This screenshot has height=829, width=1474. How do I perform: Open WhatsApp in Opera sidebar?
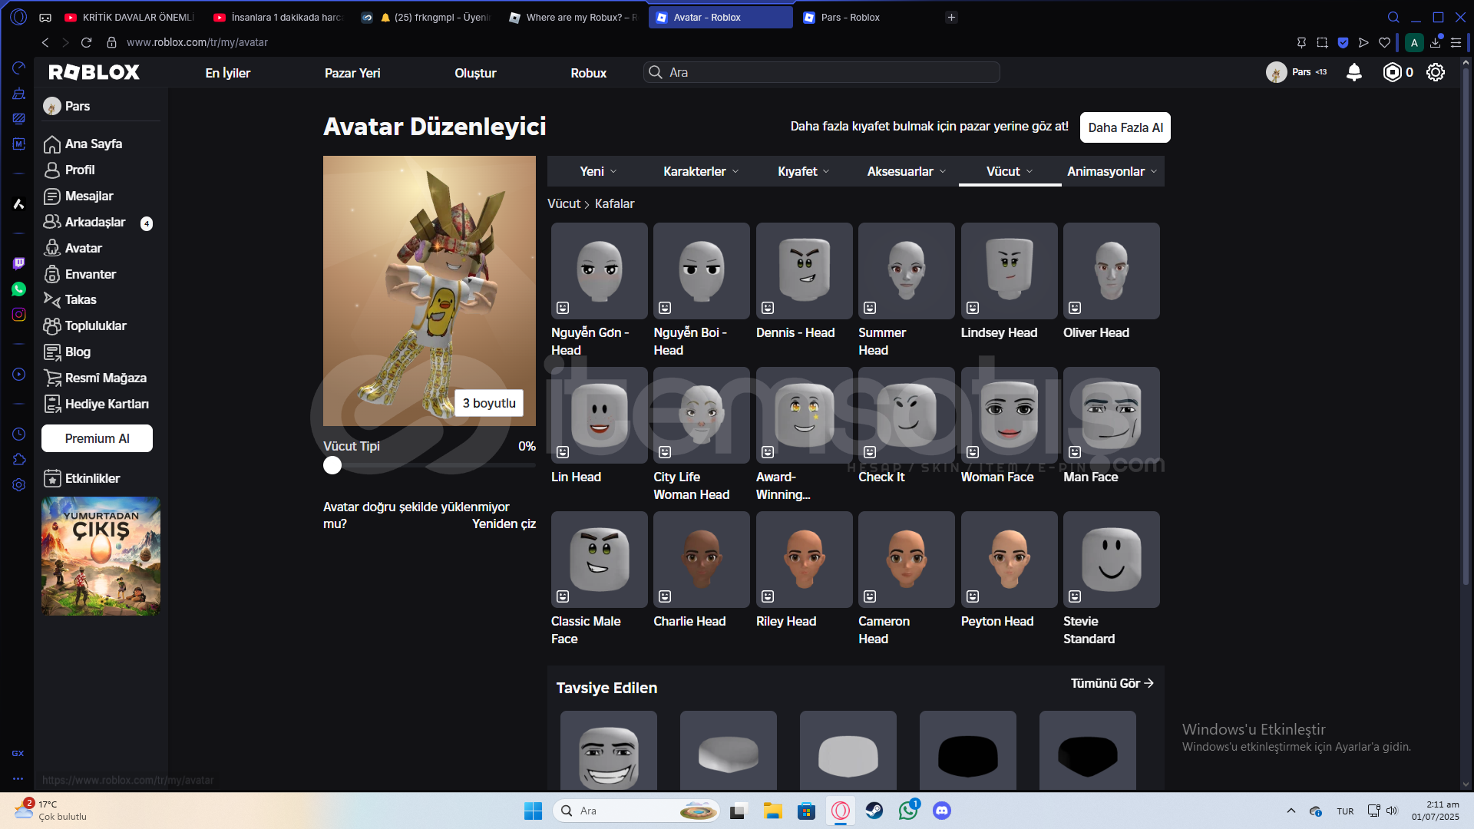(x=18, y=289)
